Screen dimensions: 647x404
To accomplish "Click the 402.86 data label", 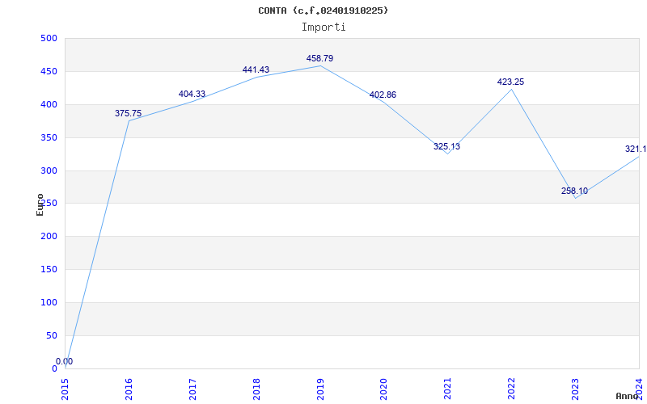I will click(x=383, y=95).
